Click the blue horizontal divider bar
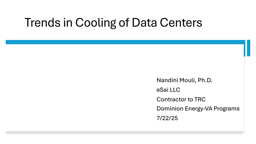Viewport: 256px width, 144px height. pyautogui.click(x=126, y=42)
